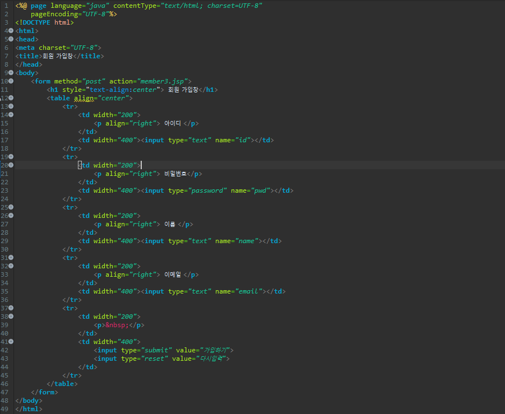Viewport: 505px width, 414px height.
Task: Click the 이메일 label text
Action: [x=173, y=275]
